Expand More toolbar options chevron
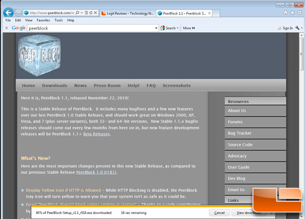Screen dimensions: 305x219 click(x=194, y=28)
